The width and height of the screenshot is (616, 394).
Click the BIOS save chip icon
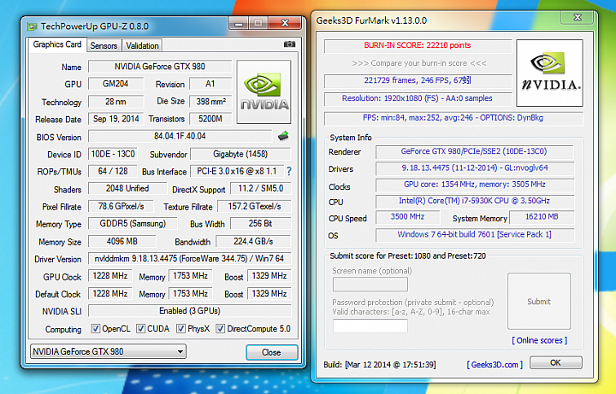(283, 136)
